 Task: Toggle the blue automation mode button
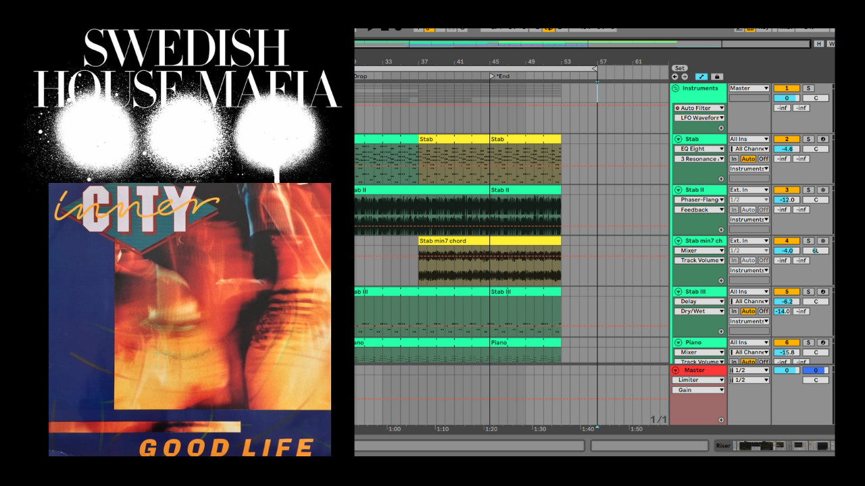click(701, 77)
